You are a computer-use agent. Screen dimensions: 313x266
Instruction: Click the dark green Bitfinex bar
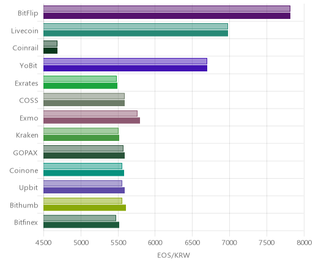81,225
